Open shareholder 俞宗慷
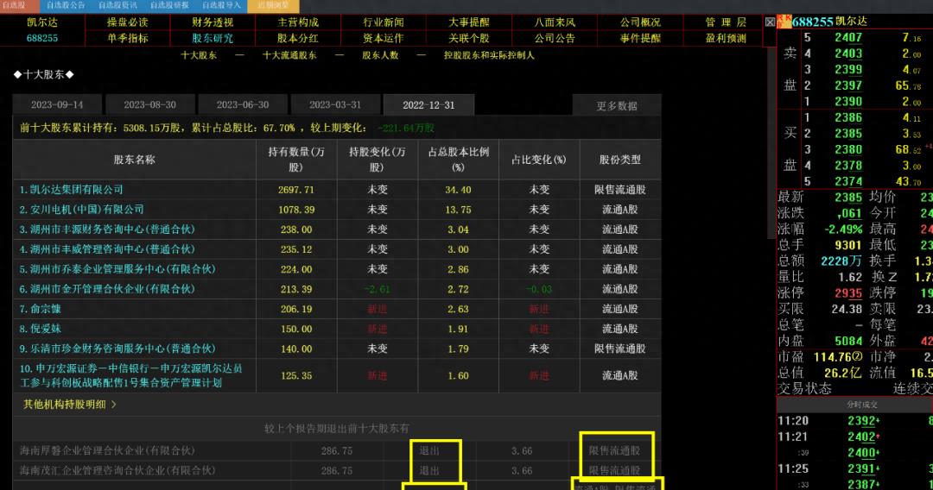This screenshot has height=490, width=933. pyautogui.click(x=40, y=309)
